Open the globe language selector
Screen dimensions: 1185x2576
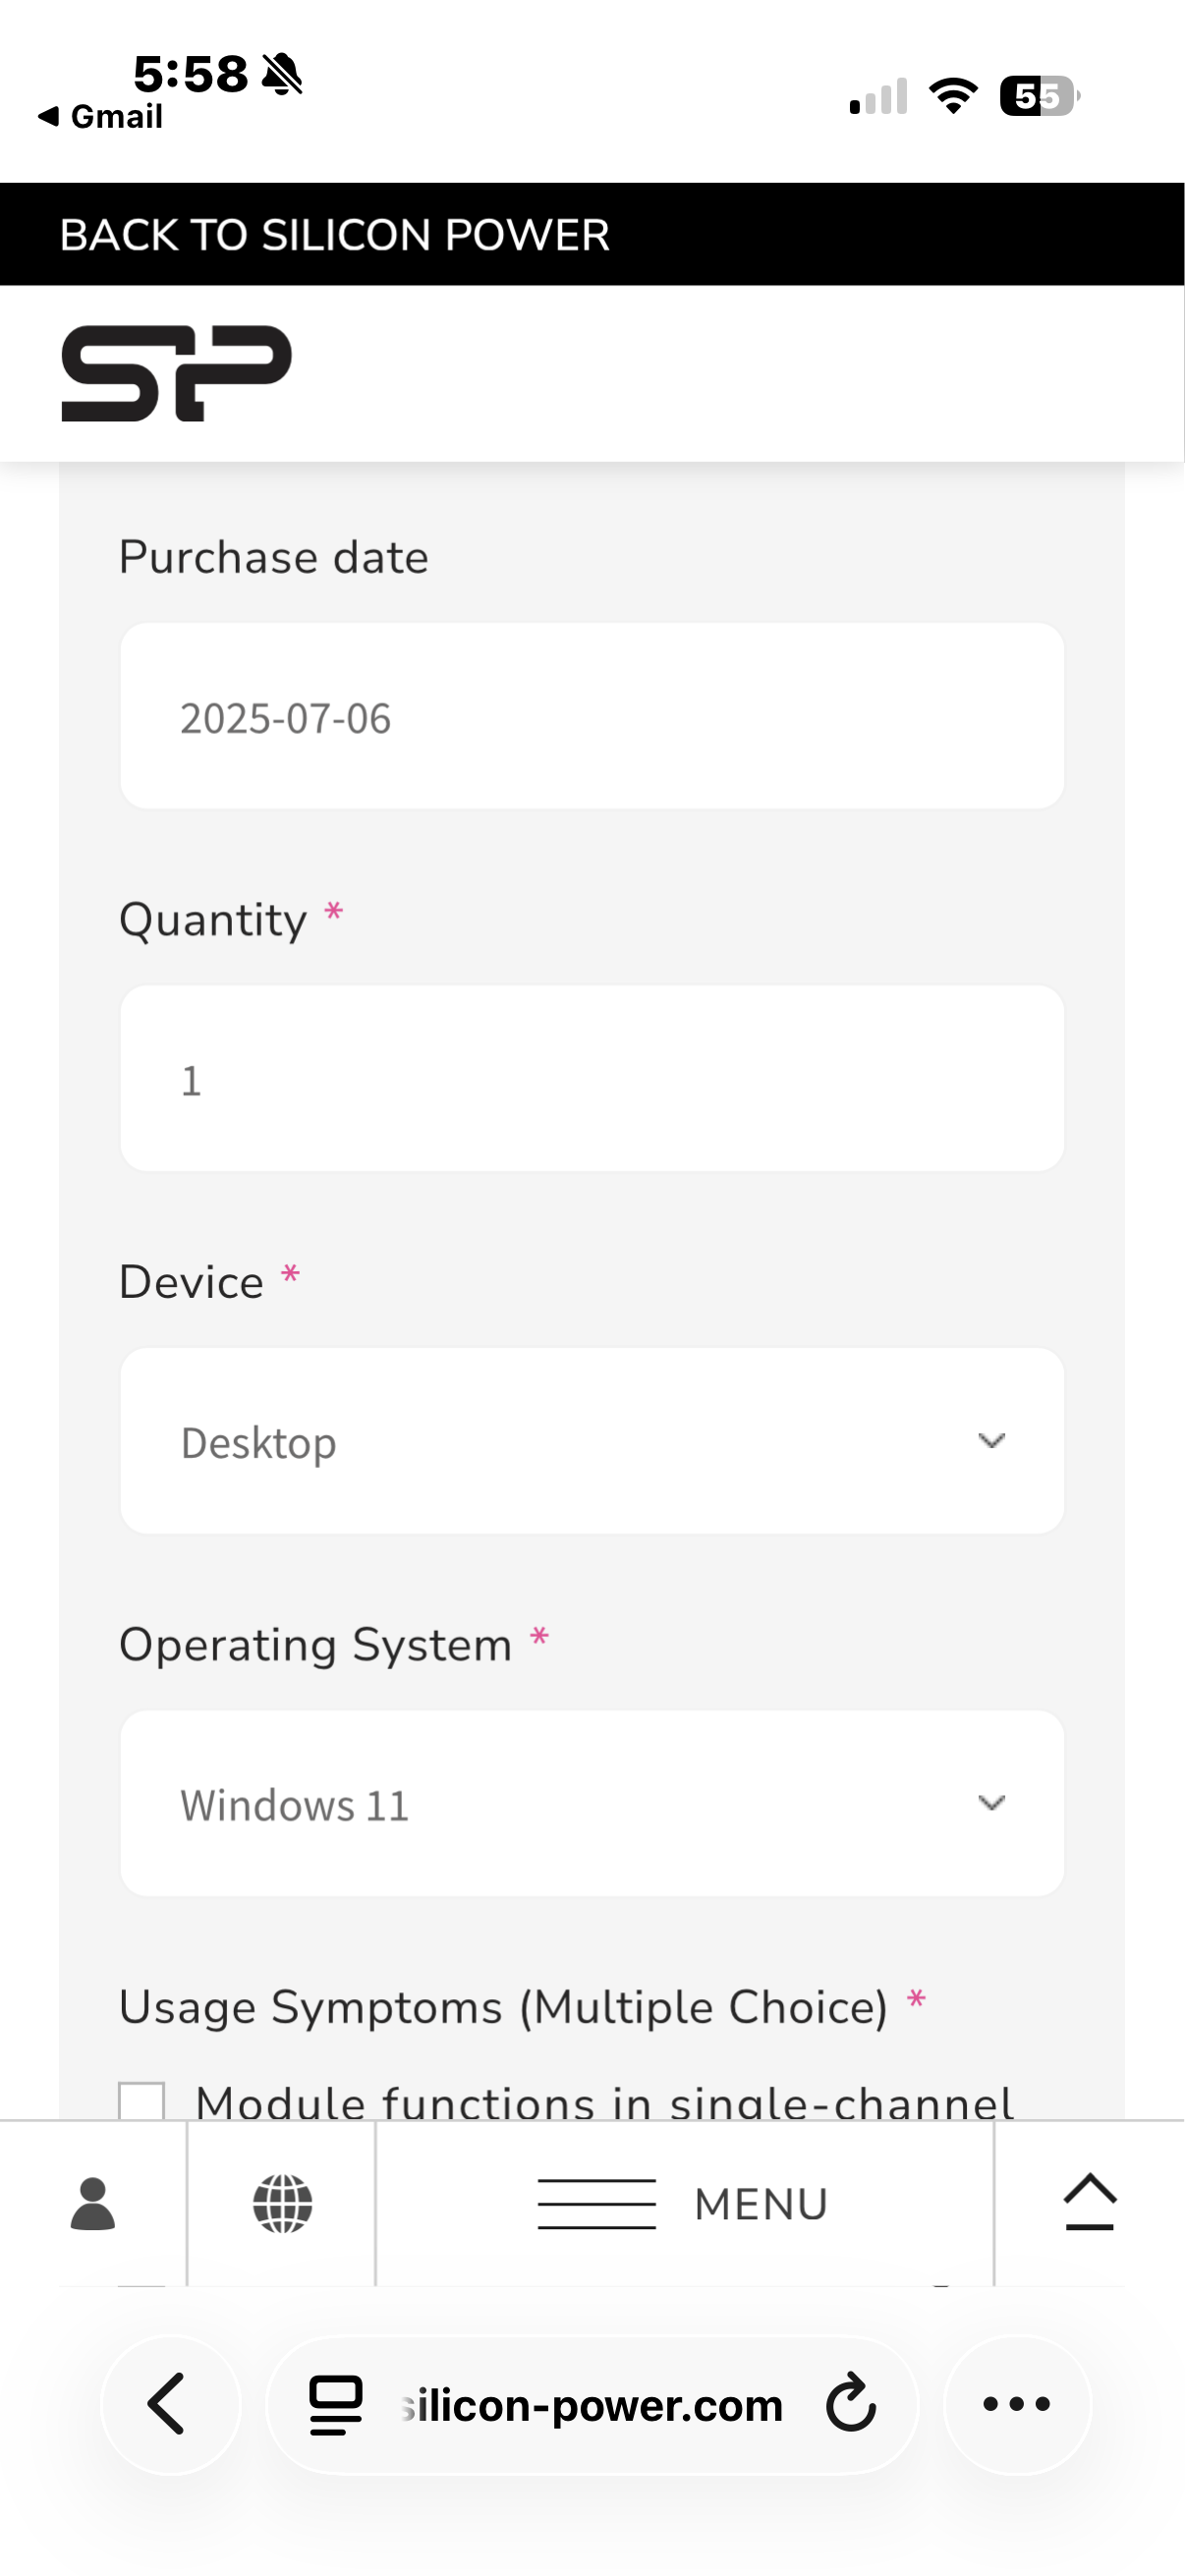pos(282,2203)
